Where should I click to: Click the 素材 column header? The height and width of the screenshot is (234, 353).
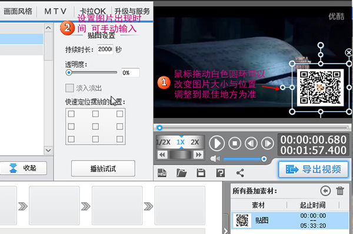coord(258,205)
